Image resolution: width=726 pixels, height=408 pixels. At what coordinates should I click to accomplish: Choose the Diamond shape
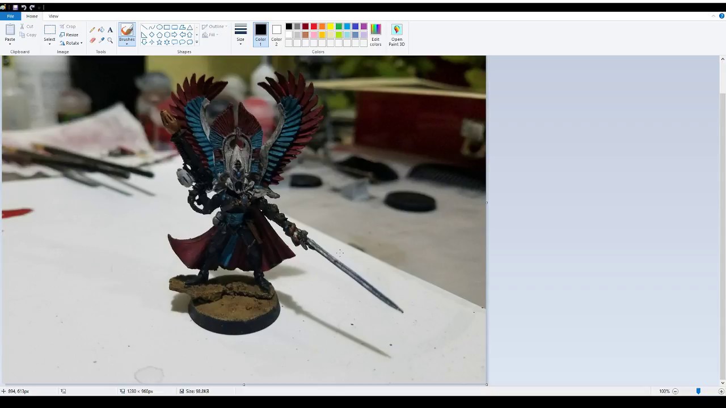[x=151, y=35]
